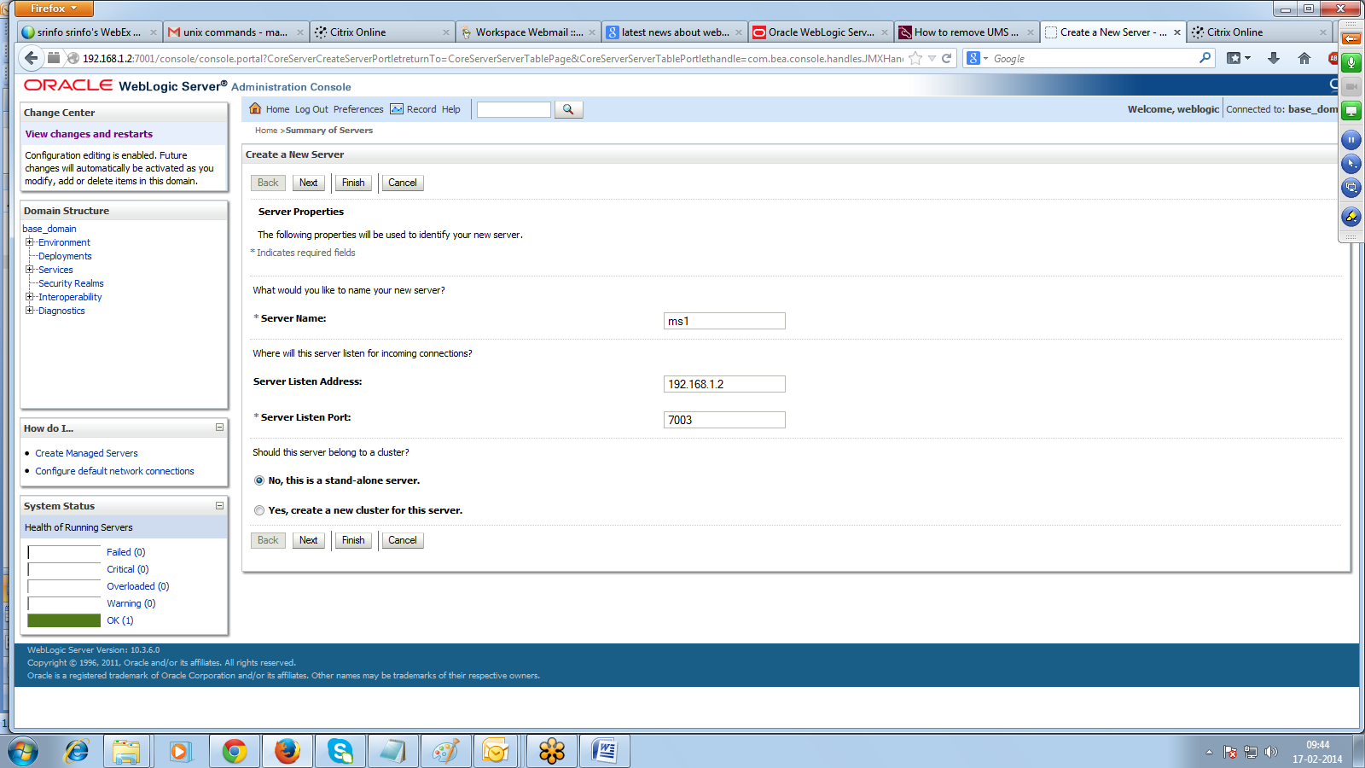Select the highlighter drawing tool in the sidebar
Screen dimensions: 1365x768
[x=1351, y=218]
